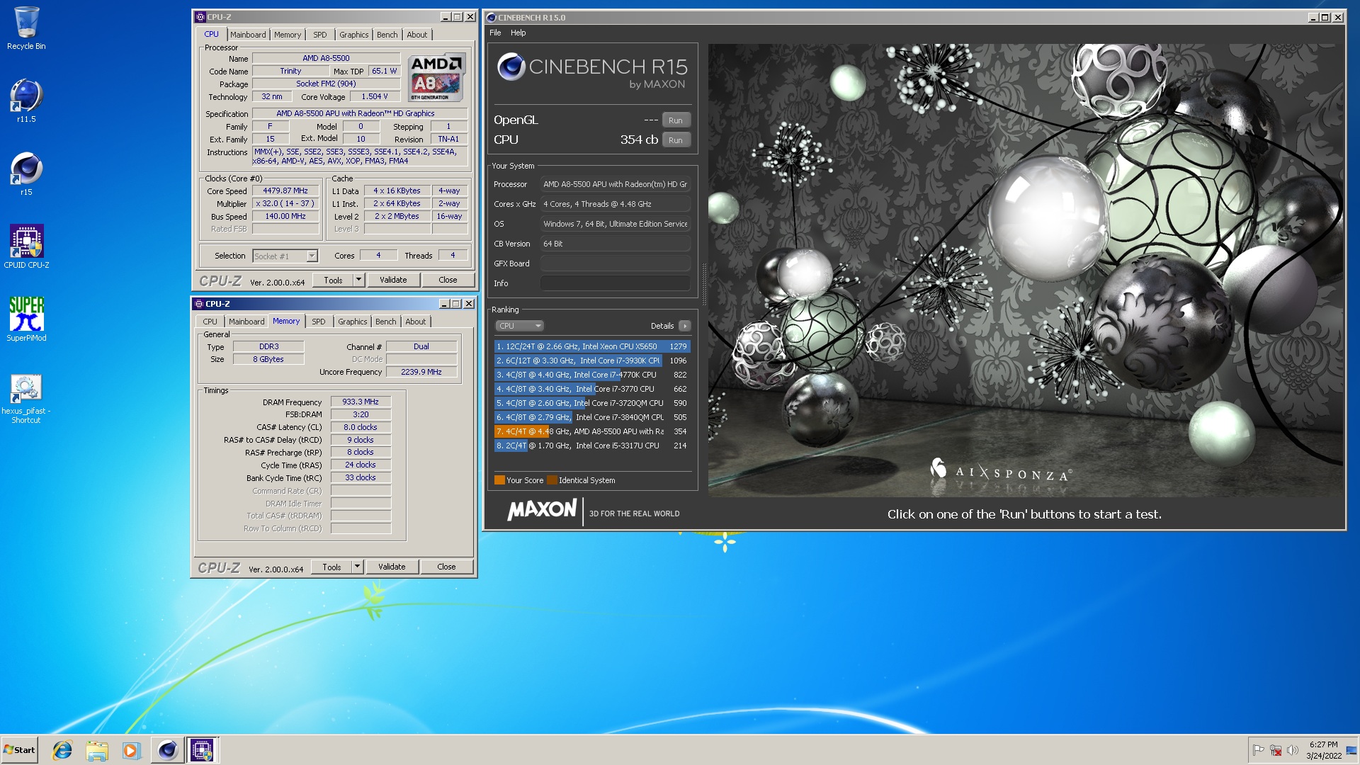This screenshot has height=765, width=1360.
Task: Open the r15 Cinebench desktop shortcut
Action: coord(26,174)
